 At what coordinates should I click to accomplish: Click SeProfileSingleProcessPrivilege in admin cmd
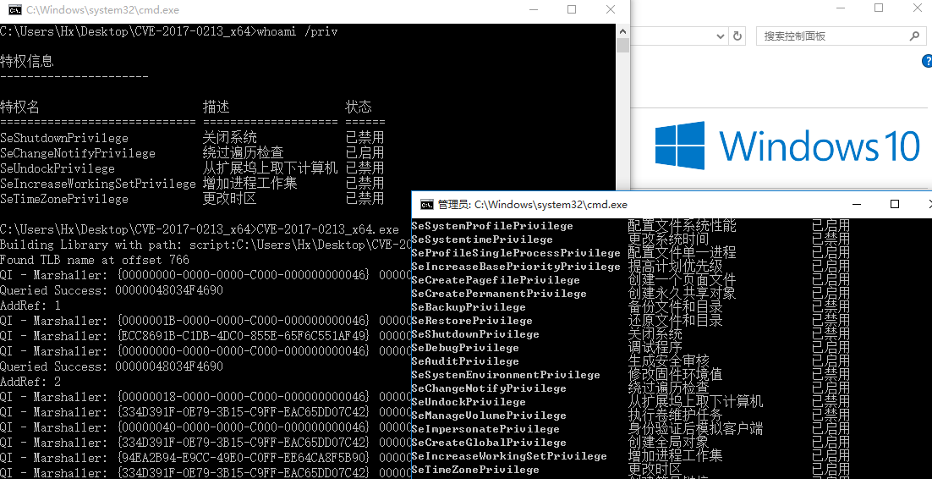516,254
